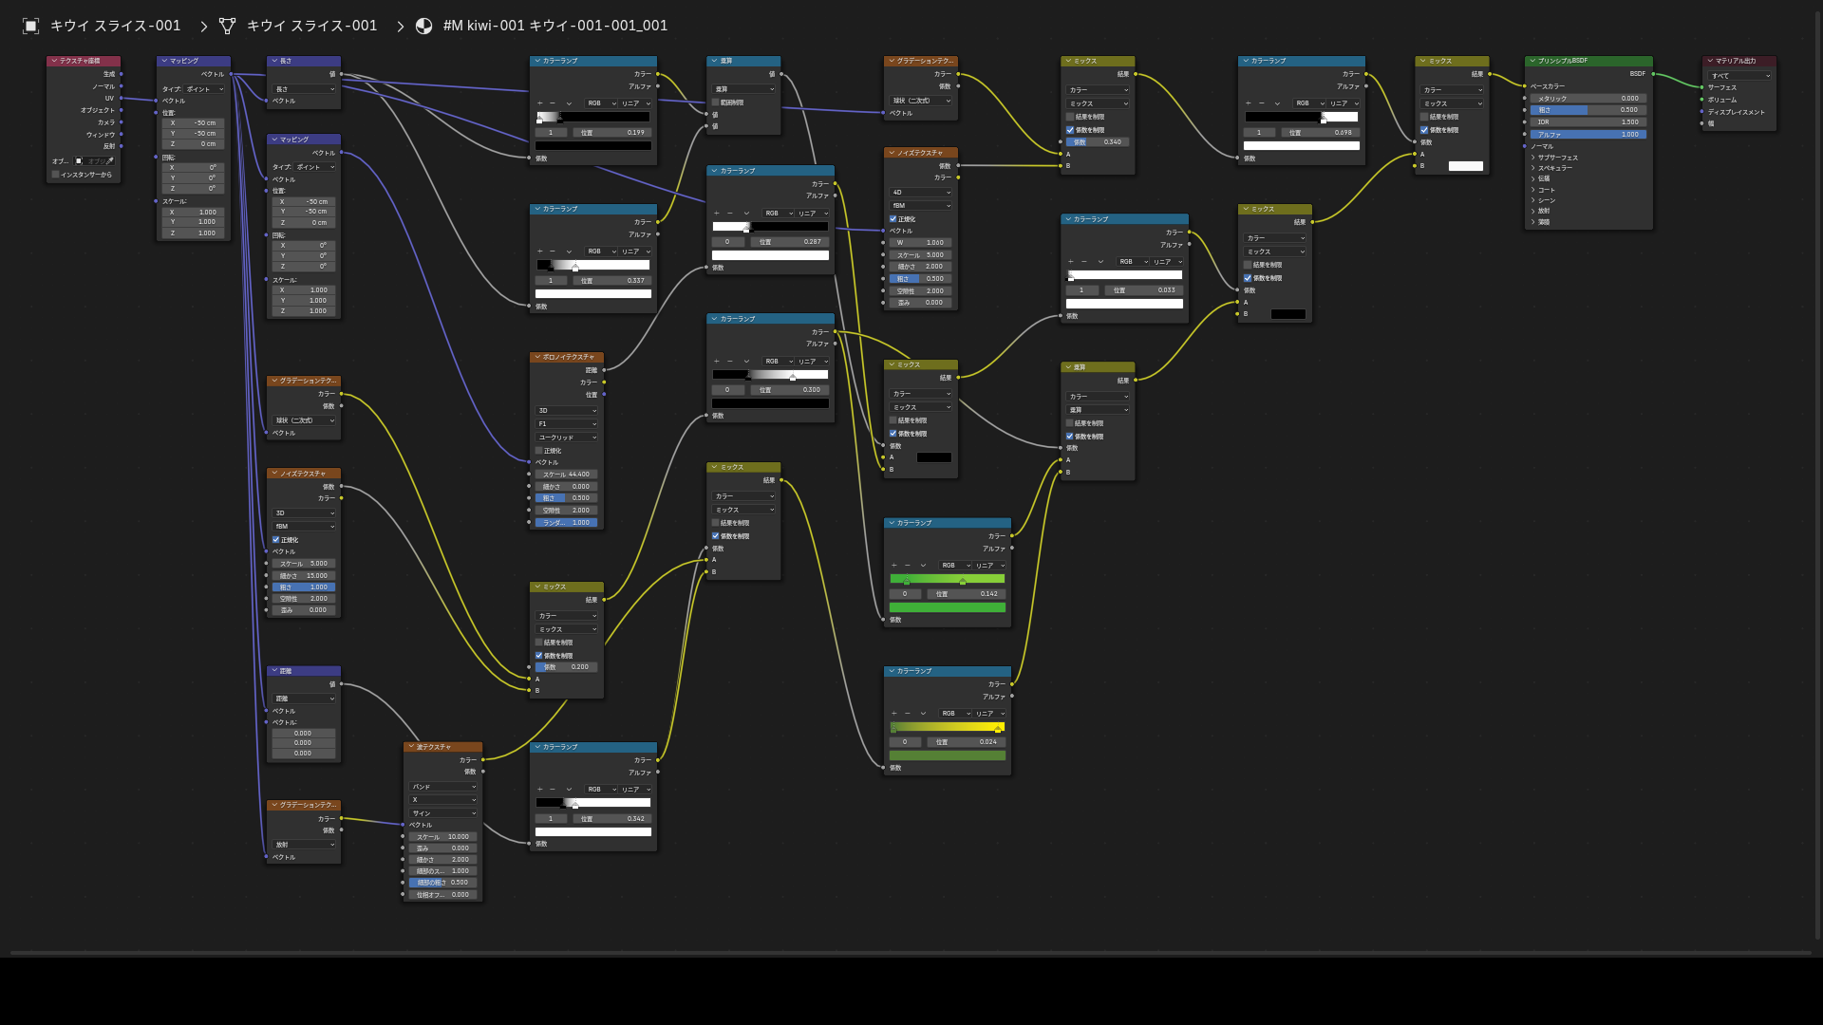1823x1025 pixels.
Task: Remove color stop on ramp with 位置 0.337
Action: pos(553,252)
